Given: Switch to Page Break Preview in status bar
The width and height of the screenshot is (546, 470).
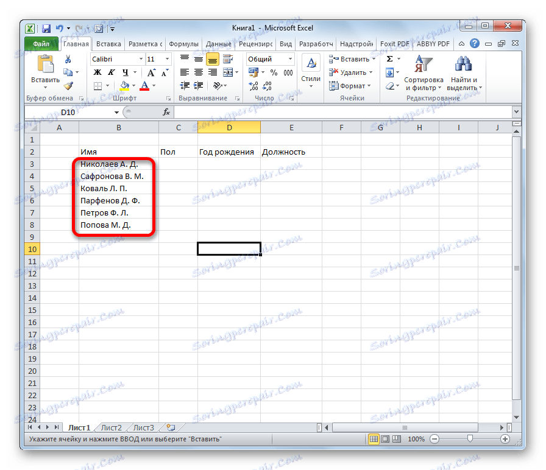Looking at the screenshot, I should click(397, 439).
